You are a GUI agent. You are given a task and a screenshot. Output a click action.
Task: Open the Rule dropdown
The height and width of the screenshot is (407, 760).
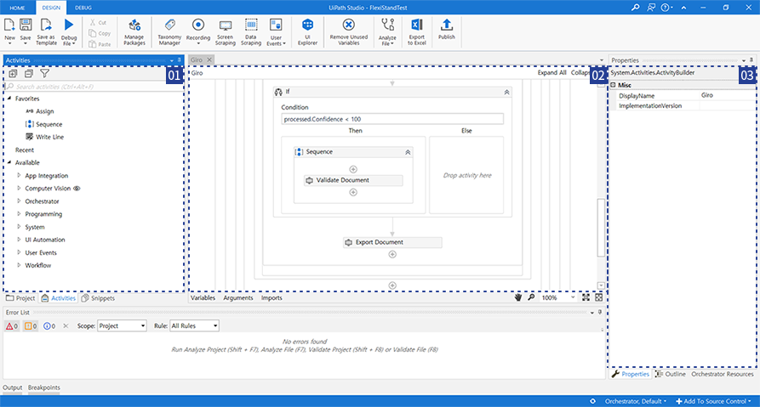194,325
